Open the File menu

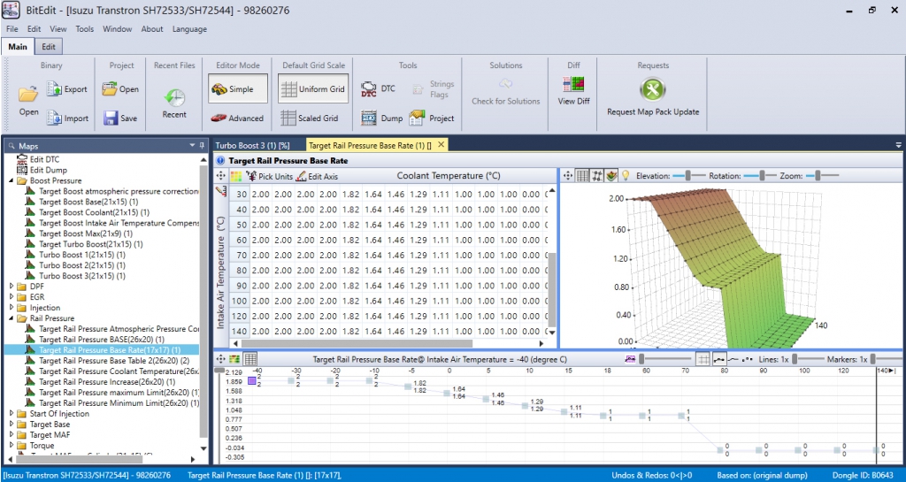coord(12,29)
